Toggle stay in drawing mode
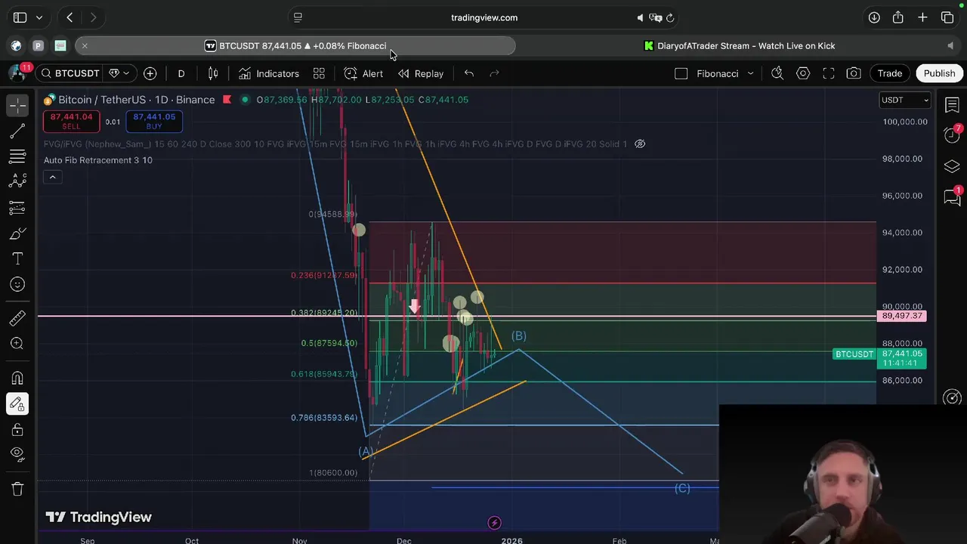This screenshot has height=544, width=967. click(17, 403)
